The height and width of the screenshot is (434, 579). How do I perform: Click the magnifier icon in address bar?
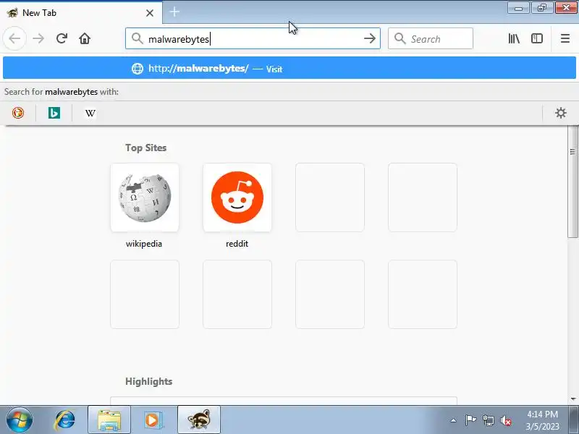coord(138,38)
